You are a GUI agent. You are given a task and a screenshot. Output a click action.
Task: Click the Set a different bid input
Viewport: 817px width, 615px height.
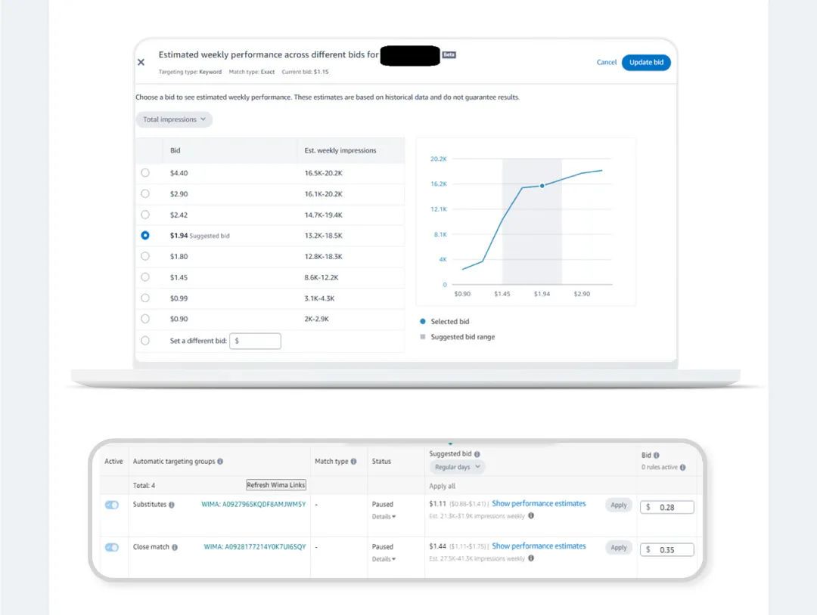pos(256,341)
